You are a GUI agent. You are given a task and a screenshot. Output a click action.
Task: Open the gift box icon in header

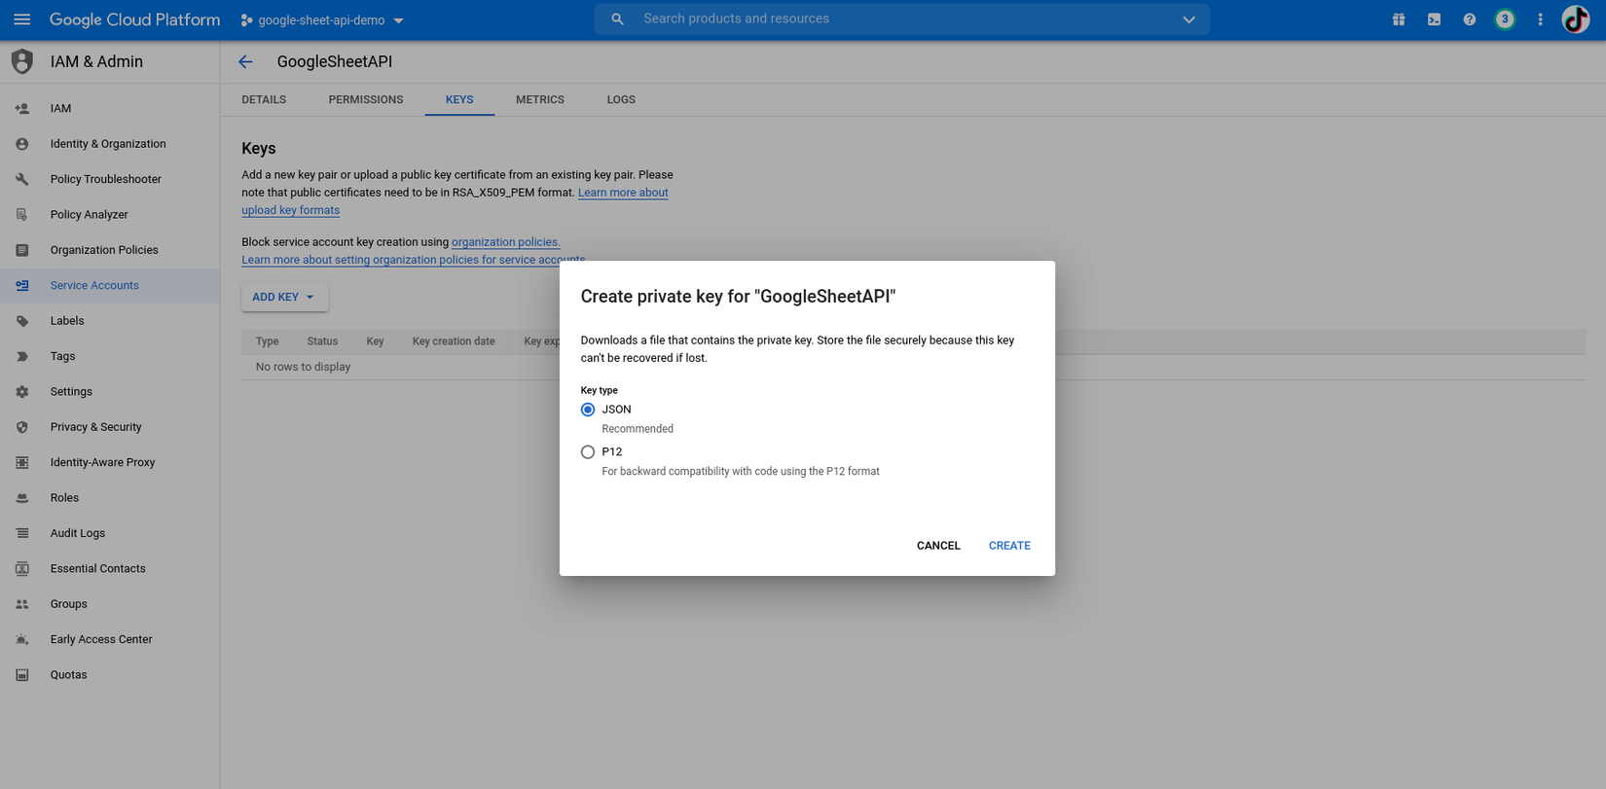[x=1399, y=19]
